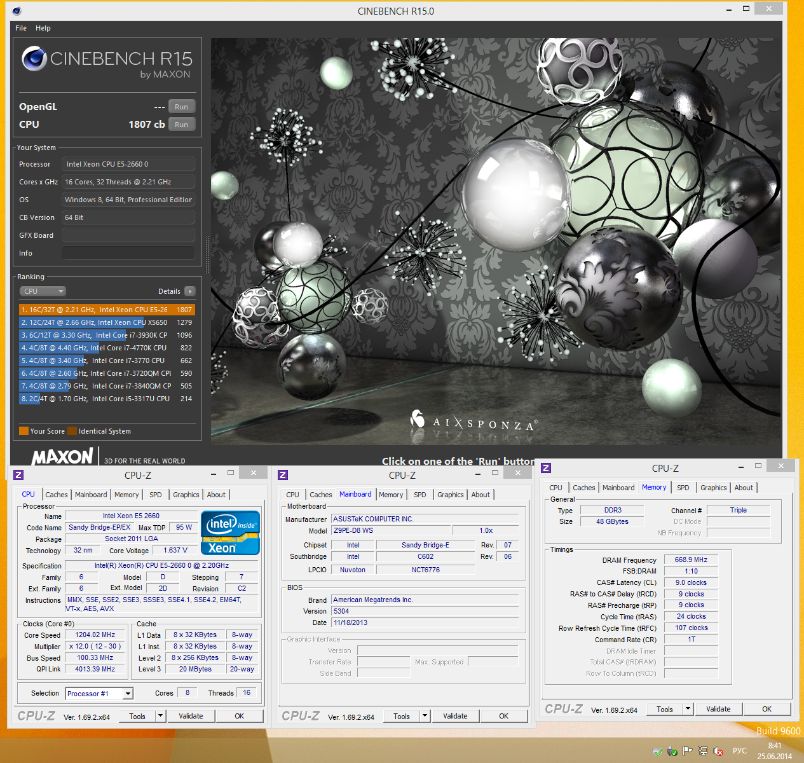
Task: Click the Cinebench logo sphere icon
Action: [x=34, y=58]
